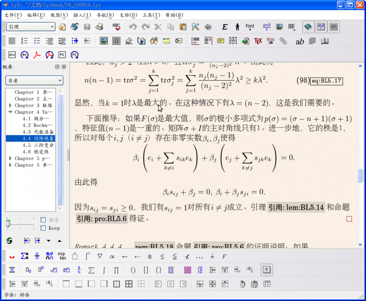The height and width of the screenshot is (301, 366).
Task: Toggle the math toolbar button with pi icon
Action: 267,270
